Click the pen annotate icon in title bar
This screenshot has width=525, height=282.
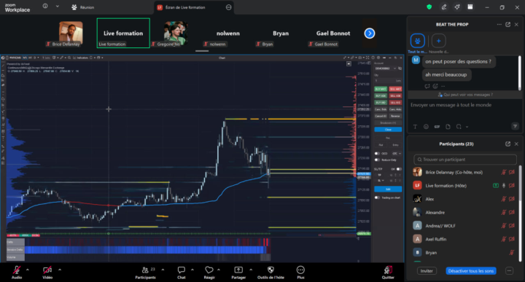click(444, 7)
